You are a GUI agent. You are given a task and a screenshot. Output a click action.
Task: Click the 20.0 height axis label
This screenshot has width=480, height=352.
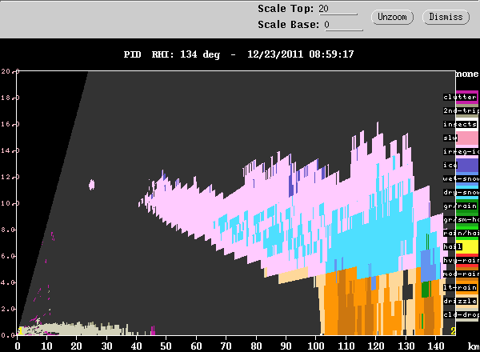point(9,71)
